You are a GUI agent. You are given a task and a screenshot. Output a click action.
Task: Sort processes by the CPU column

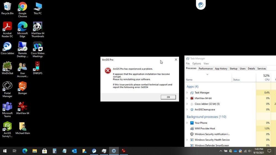263,77
